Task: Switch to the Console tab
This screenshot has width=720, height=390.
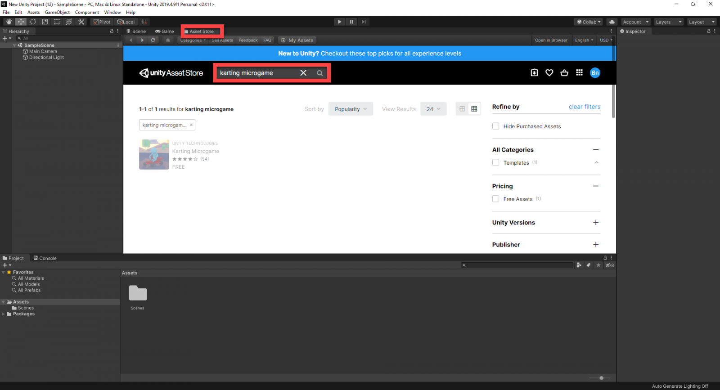Action: [45, 258]
